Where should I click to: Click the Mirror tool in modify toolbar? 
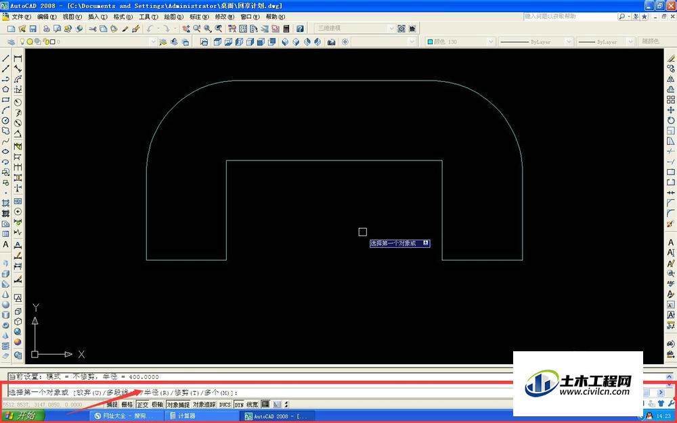(x=670, y=79)
